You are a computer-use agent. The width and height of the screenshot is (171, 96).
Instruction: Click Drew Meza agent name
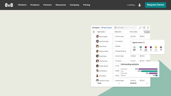[103, 76]
